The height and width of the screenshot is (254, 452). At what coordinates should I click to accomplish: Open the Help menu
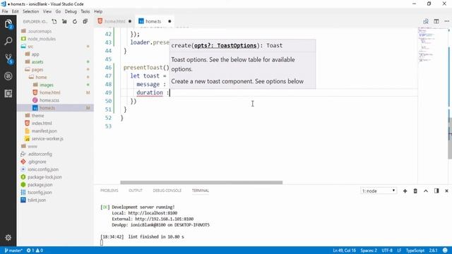click(x=98, y=11)
